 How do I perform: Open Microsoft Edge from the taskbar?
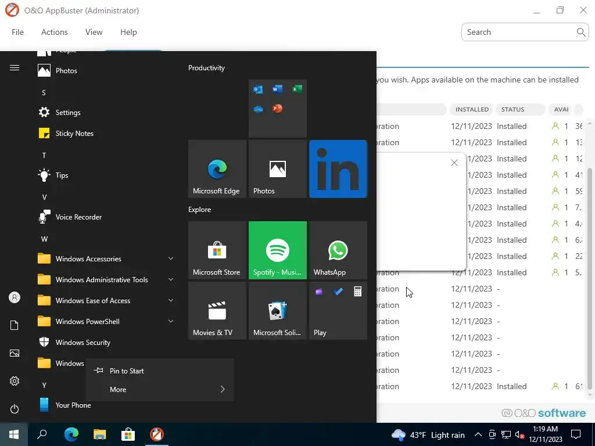[x=71, y=434]
